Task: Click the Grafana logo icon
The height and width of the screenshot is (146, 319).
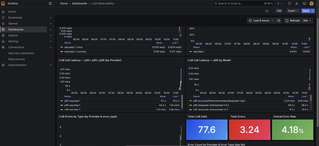Action: click(3, 3)
